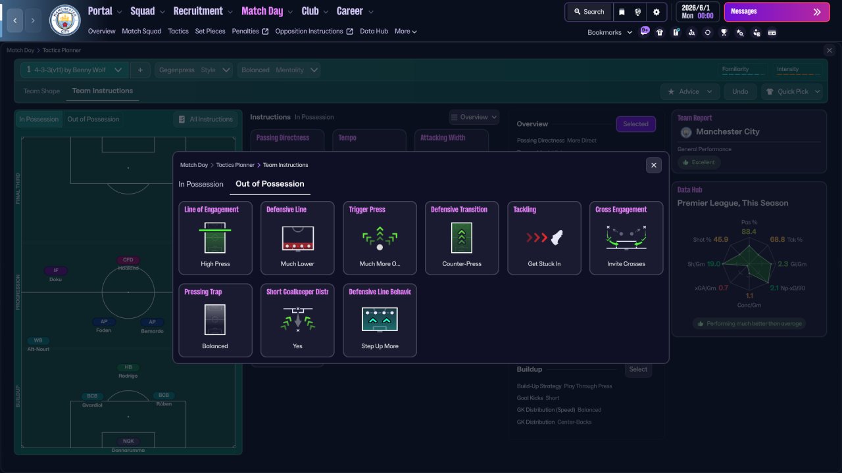Click Tactics Planner in the popup breadcrumb
The height and width of the screenshot is (473, 842).
pos(235,165)
